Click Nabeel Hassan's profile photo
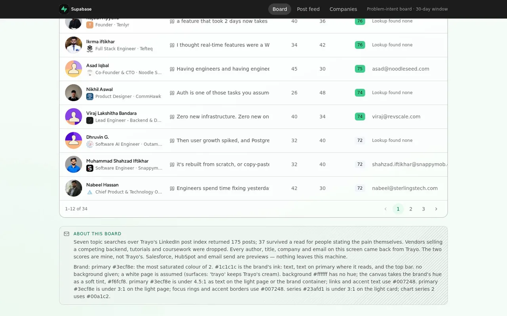Viewport: 507px width, 316px height. pyautogui.click(x=74, y=188)
